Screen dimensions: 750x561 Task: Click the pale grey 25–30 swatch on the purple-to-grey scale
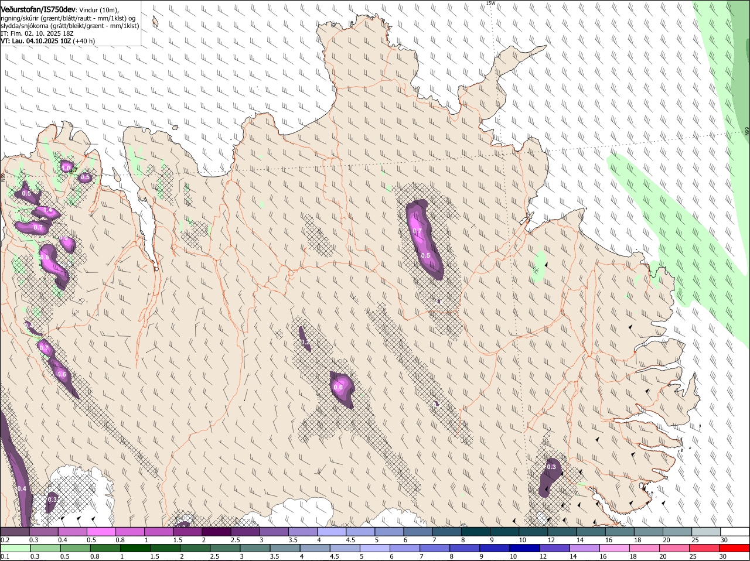[x=706, y=532]
